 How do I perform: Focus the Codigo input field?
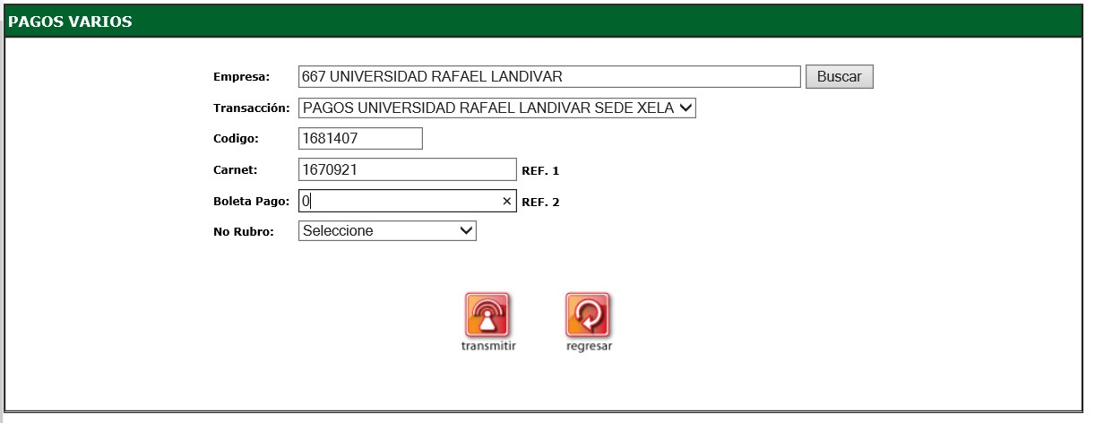pos(359,139)
